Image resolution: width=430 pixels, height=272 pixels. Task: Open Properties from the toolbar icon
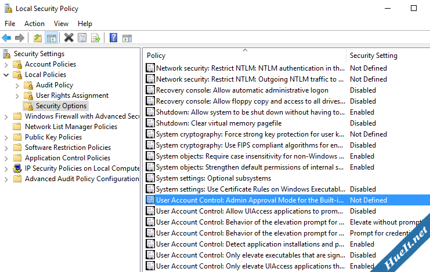point(82,38)
